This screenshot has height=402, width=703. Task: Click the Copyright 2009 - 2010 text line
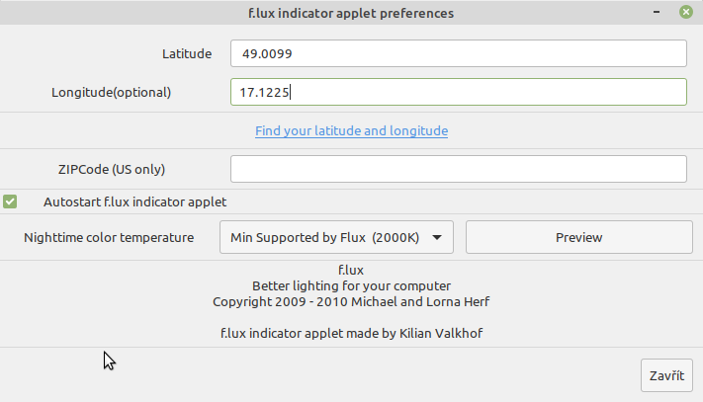351,300
